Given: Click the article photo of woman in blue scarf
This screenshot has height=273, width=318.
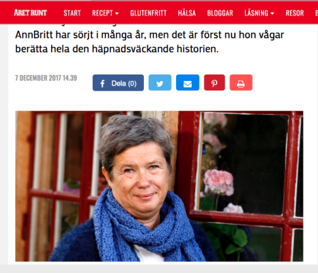Looking at the screenshot, I should pos(159,186).
